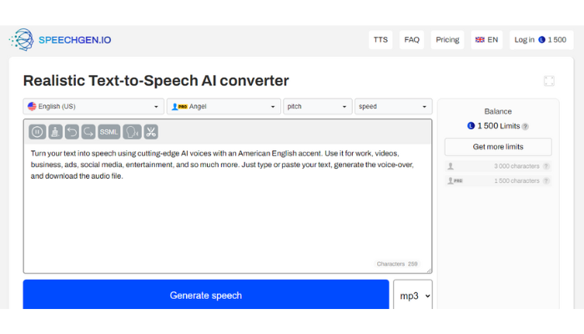Click the Characters 259 counter
The width and height of the screenshot is (584, 334).
[x=397, y=264]
